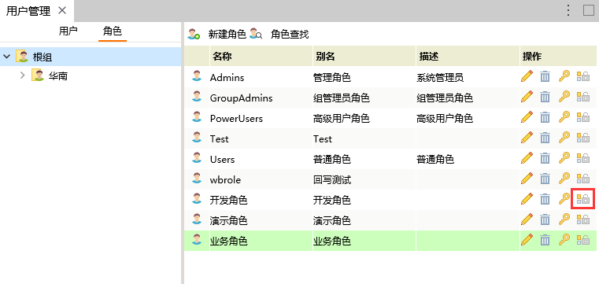Viewport: 599px width, 284px height.
Task: Click the lock settings icon for 开发角色
Action: click(x=583, y=199)
